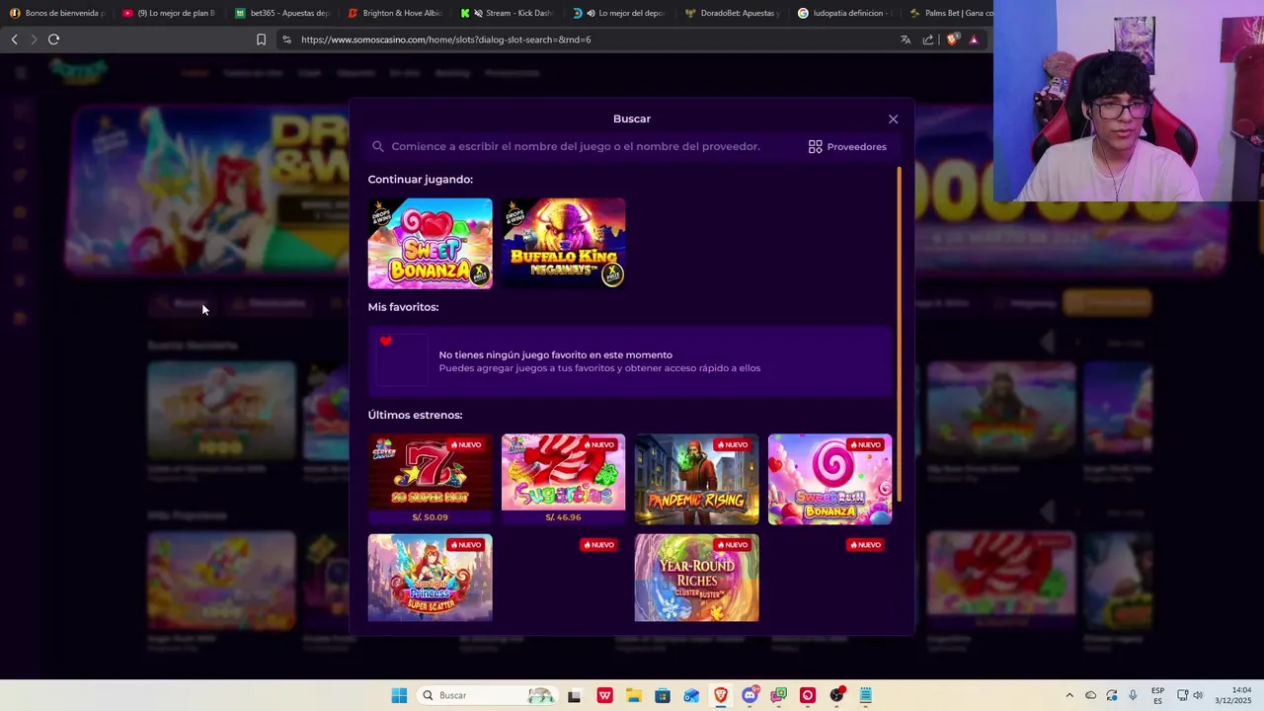Click the Proveedores grid icon
This screenshot has height=711, width=1264.
[x=815, y=146]
